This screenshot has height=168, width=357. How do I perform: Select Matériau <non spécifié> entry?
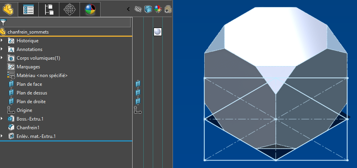42,76
